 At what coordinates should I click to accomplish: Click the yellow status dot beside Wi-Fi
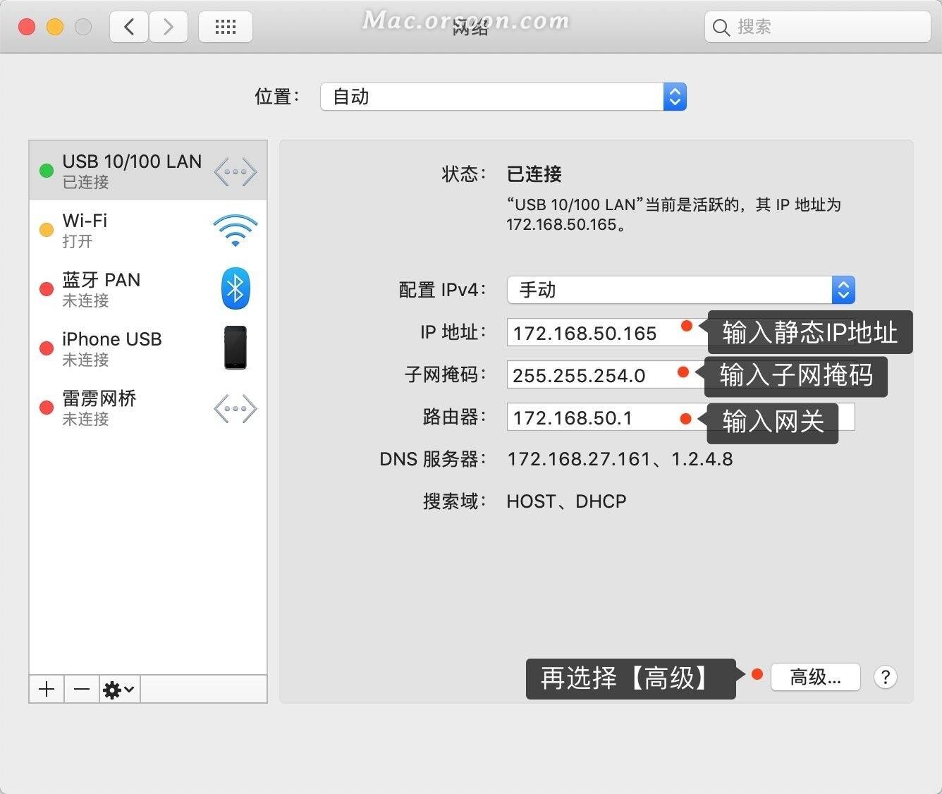tap(47, 230)
